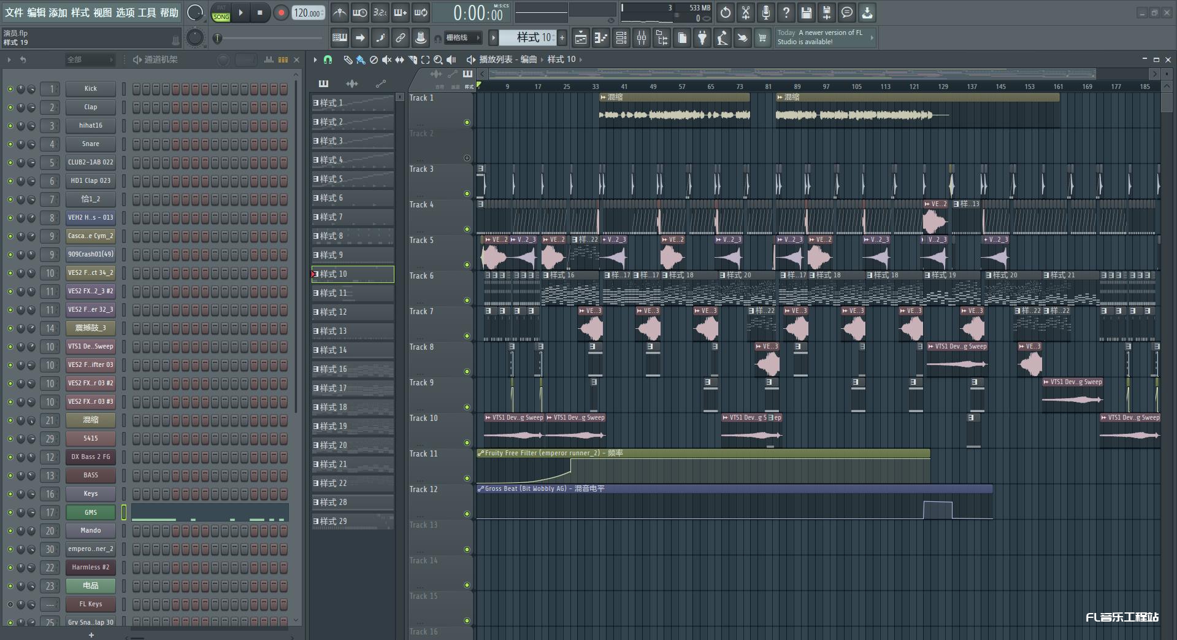This screenshot has height=640, width=1177.
Task: Select the playlist pencil draw tool
Action: 348,60
